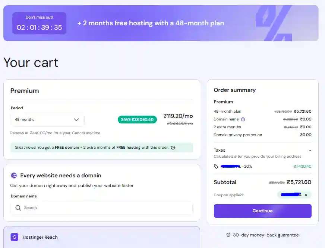Click inside the domain name Search field
This screenshot has height=248, width=325.
[x=93, y=208]
